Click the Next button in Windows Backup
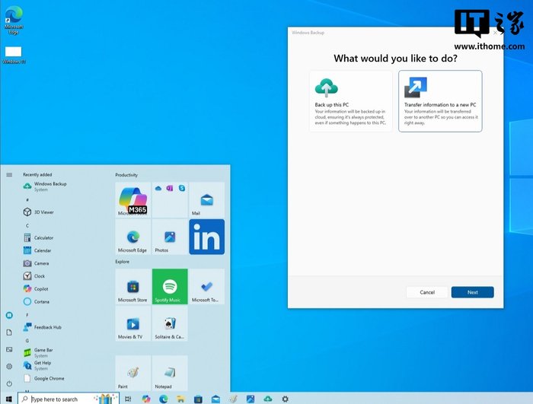This screenshot has height=404, width=533. (x=472, y=292)
